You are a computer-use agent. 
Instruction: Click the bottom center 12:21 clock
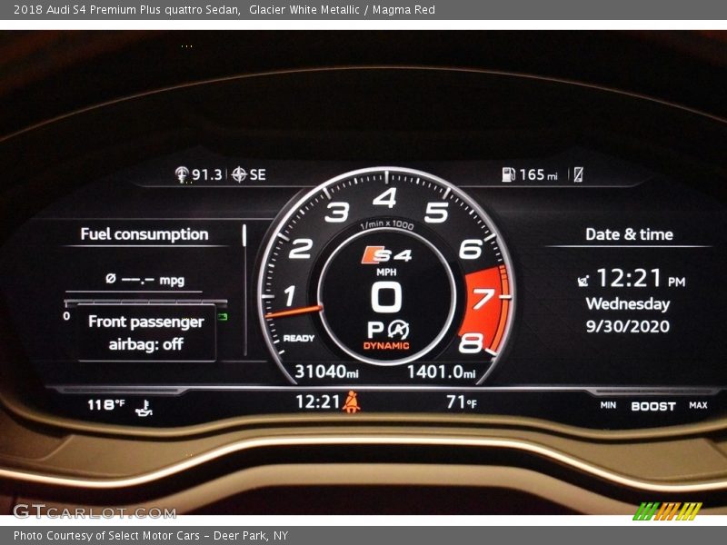(x=318, y=401)
